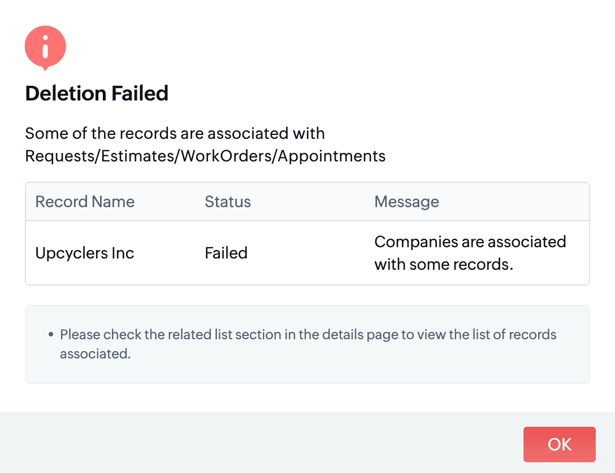Click the OK button

(559, 444)
